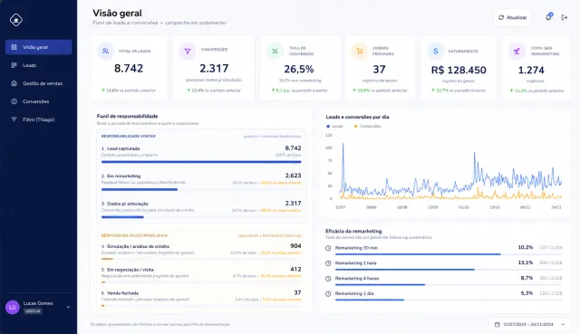
Task: Open the date range dropdown
Action: [529, 324]
